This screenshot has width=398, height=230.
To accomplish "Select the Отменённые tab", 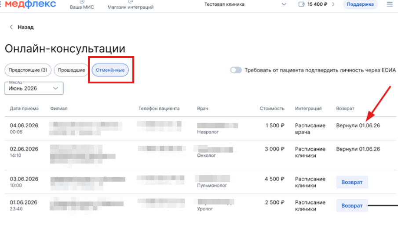I will (x=110, y=70).
